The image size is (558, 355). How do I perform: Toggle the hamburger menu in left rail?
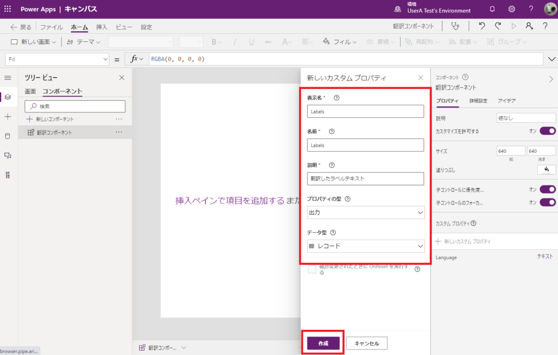click(x=8, y=77)
